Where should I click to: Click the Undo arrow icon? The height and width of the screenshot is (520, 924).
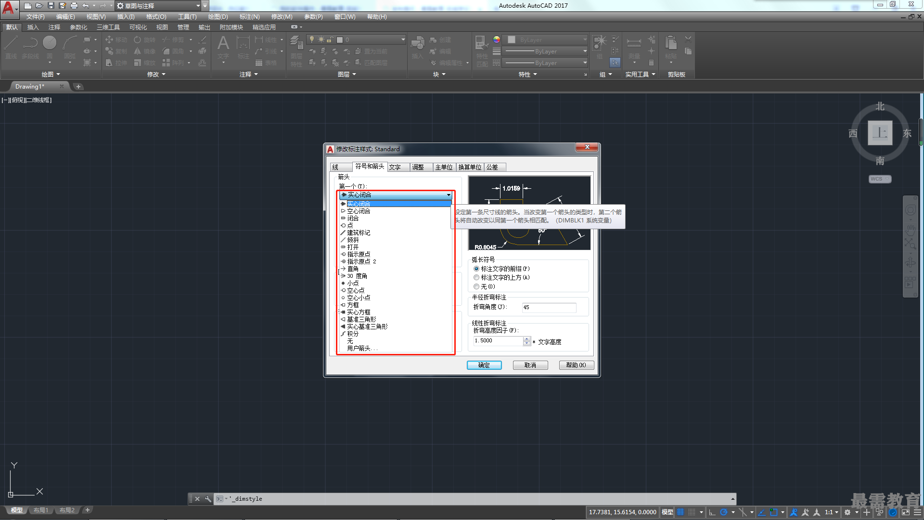coord(86,6)
